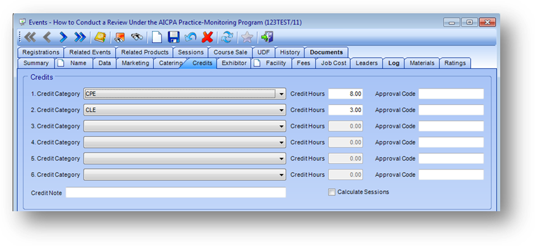Image resolution: width=535 pixels, height=246 pixels.
Task: Exit the form with the door icon
Action: pyautogui.click(x=267, y=37)
